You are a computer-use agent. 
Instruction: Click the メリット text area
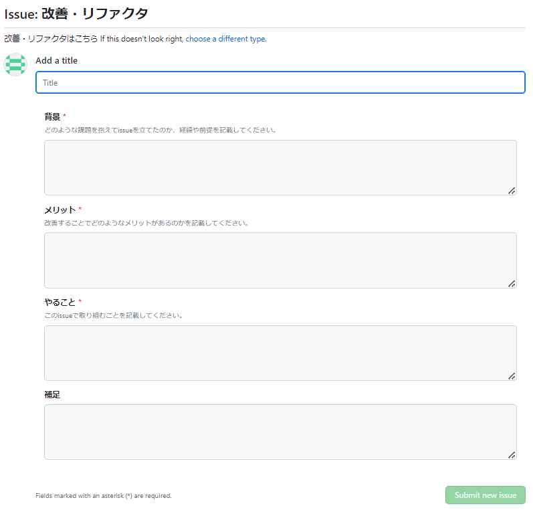coord(280,260)
